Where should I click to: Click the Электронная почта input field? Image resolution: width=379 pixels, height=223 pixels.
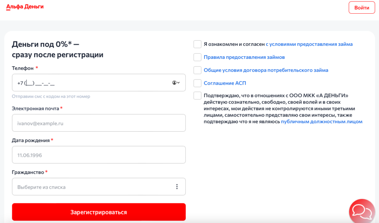(x=93, y=123)
